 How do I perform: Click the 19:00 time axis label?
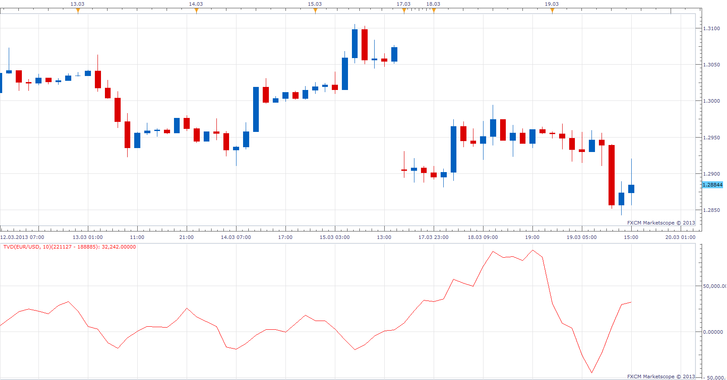tap(532, 237)
